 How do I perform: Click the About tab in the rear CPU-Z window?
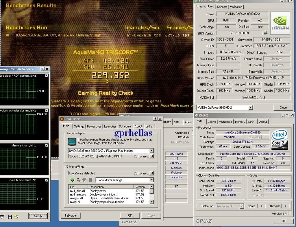coord(188,122)
